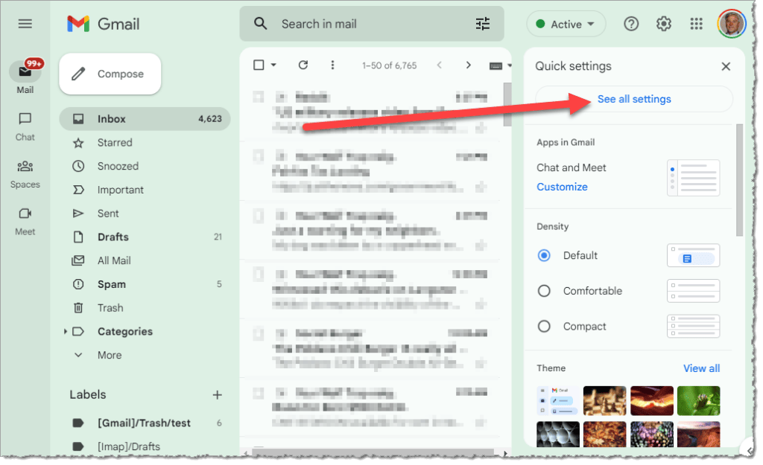Viewport: 763px width, 465px height.
Task: Choose the Comfortable density option
Action: (x=544, y=291)
